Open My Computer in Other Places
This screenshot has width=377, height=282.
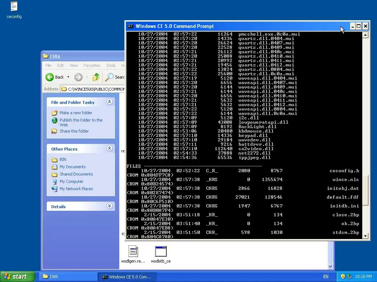[71, 181]
